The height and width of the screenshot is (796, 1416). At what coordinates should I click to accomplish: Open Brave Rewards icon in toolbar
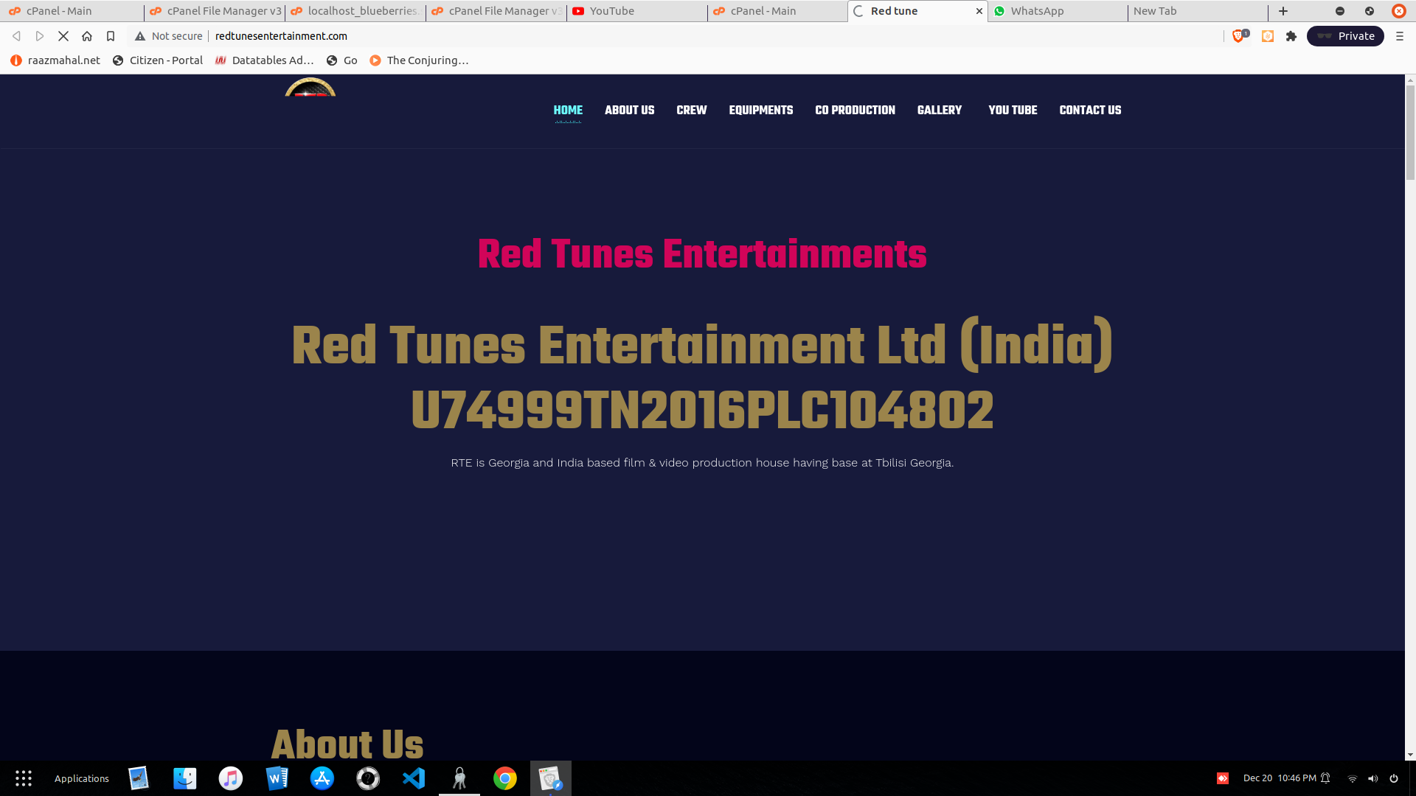click(x=1268, y=36)
